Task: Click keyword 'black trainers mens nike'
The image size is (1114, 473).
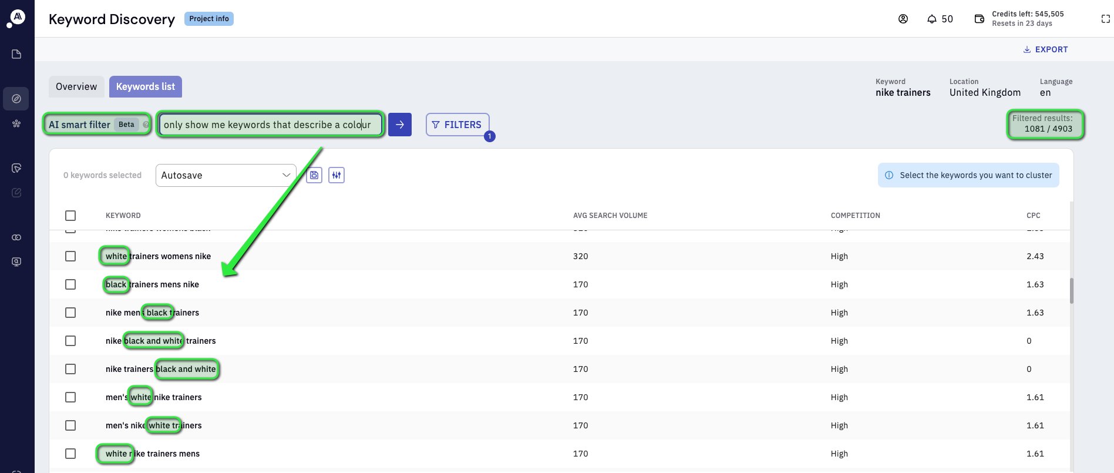Action: pos(153,284)
